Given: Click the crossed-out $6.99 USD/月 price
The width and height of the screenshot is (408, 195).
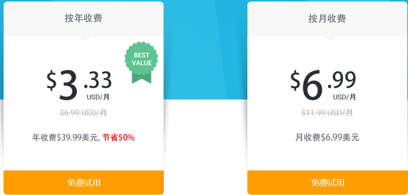Looking at the screenshot, I should (x=83, y=113).
